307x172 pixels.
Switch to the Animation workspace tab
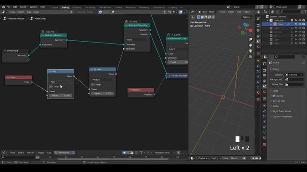click(130, 8)
